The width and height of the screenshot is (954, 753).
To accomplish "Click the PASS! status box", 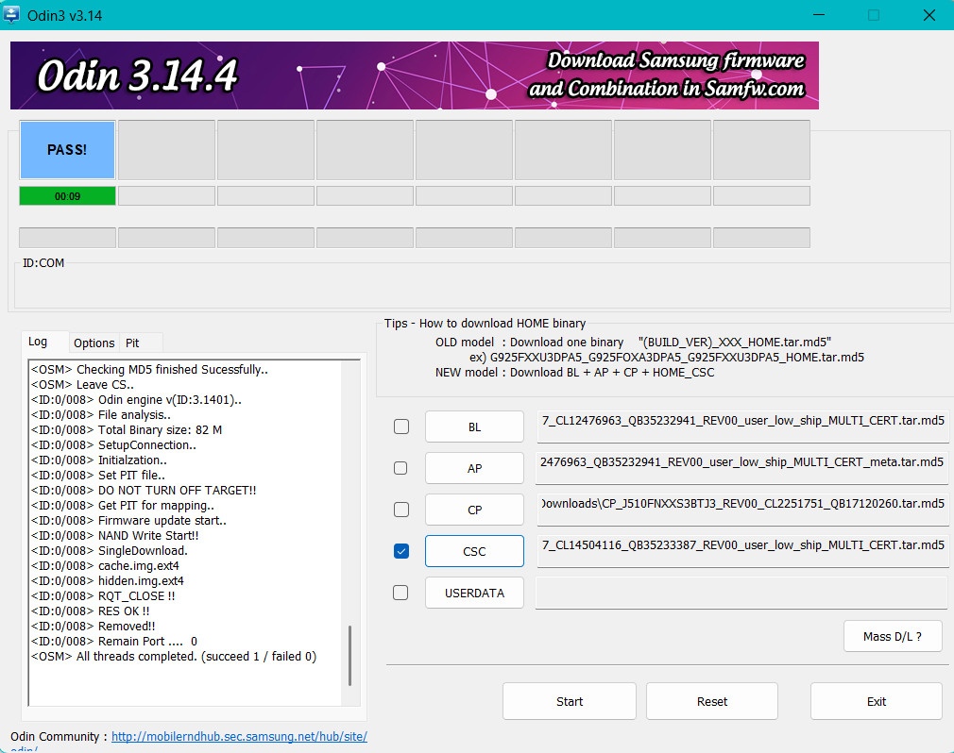I will click(x=67, y=150).
